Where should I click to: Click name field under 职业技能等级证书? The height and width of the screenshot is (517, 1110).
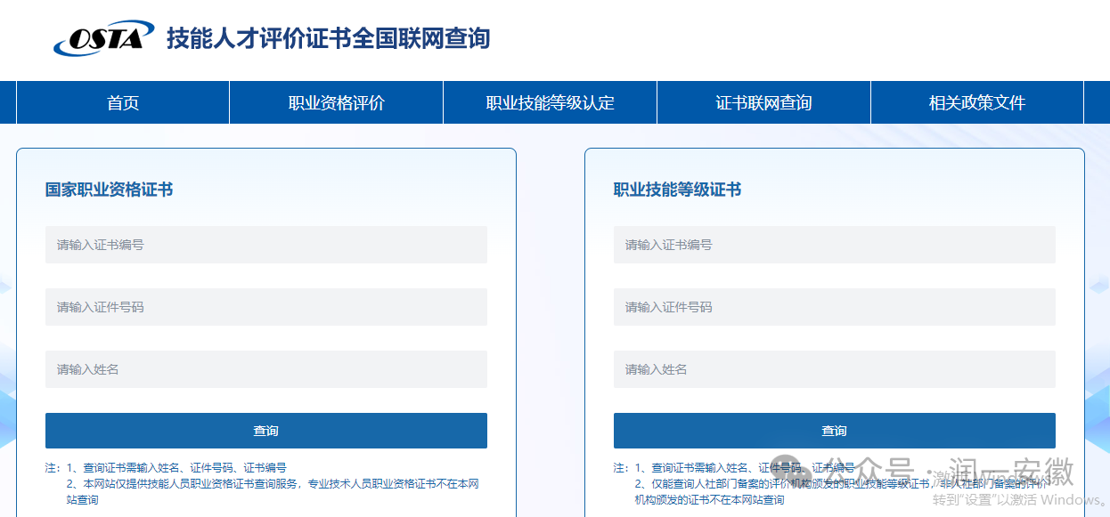pyautogui.click(x=835, y=369)
